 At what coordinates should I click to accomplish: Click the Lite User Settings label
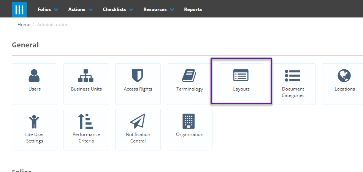pos(35,138)
